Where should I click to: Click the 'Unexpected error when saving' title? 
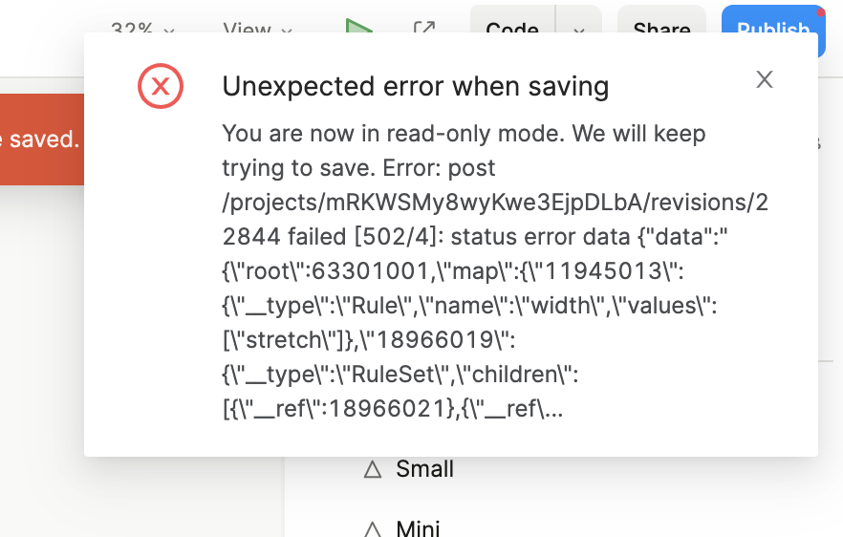[416, 87]
